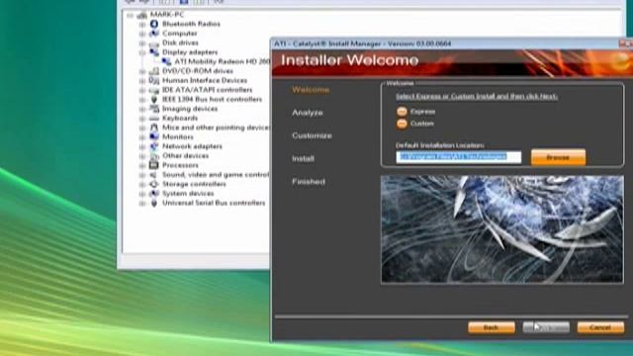Screen dimensions: 633x356
Task: Go to the Customize installer step
Action: [x=312, y=135]
